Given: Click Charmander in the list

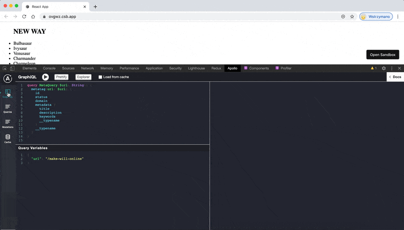Looking at the screenshot, I should tap(24, 59).
